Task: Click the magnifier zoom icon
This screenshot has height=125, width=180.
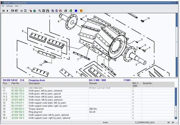Action: [40, 11]
